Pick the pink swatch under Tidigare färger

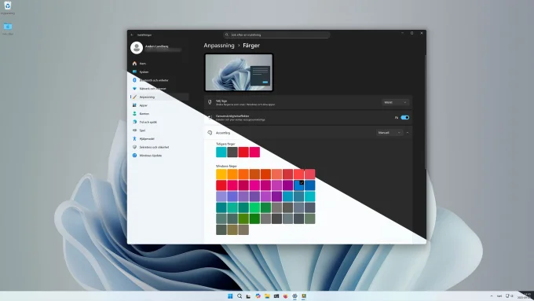pos(254,152)
